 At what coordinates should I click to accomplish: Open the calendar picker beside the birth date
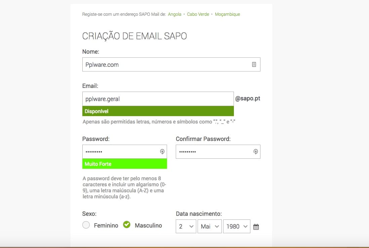tap(256, 227)
